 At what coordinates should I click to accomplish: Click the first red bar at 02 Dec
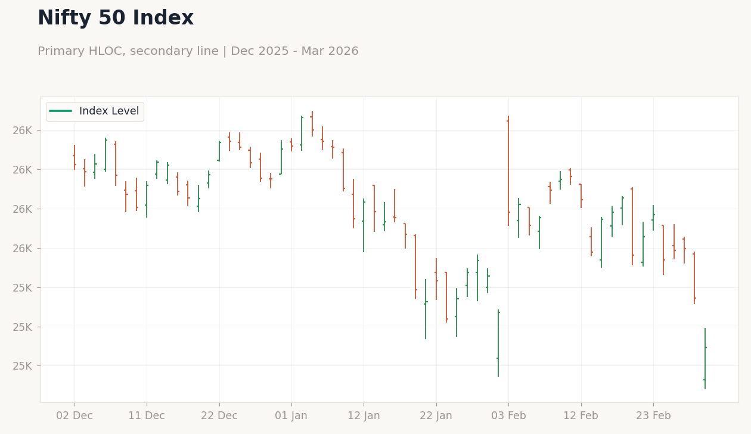75,157
